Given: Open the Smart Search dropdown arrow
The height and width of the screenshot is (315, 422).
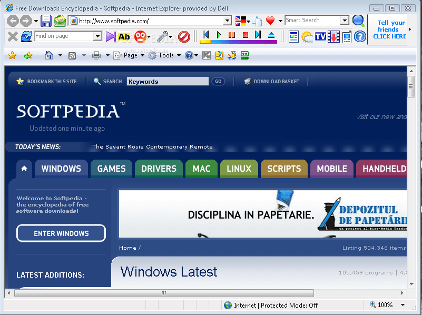Looking at the screenshot, I should (x=345, y=21).
